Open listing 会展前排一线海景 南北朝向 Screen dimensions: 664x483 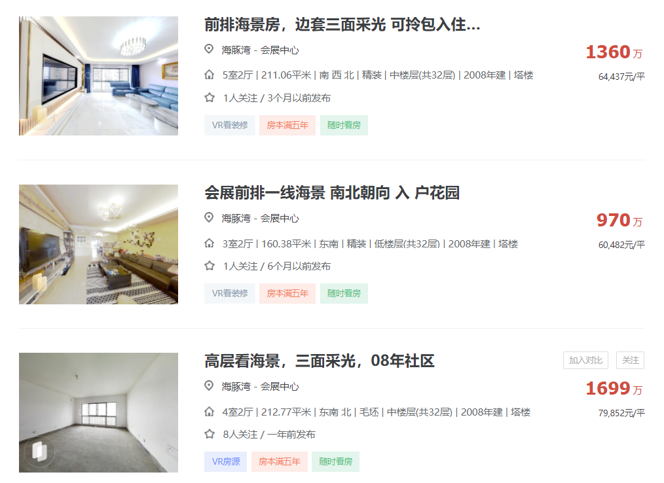332,192
